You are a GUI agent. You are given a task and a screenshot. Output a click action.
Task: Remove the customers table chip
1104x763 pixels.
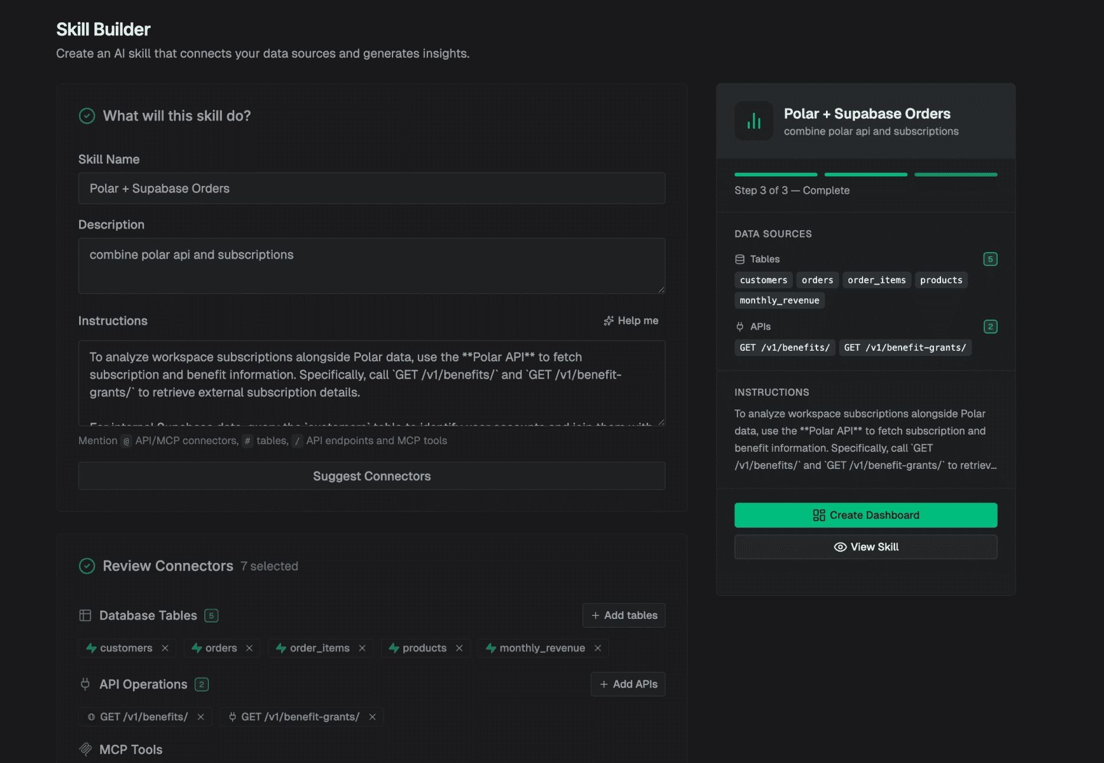coord(165,648)
